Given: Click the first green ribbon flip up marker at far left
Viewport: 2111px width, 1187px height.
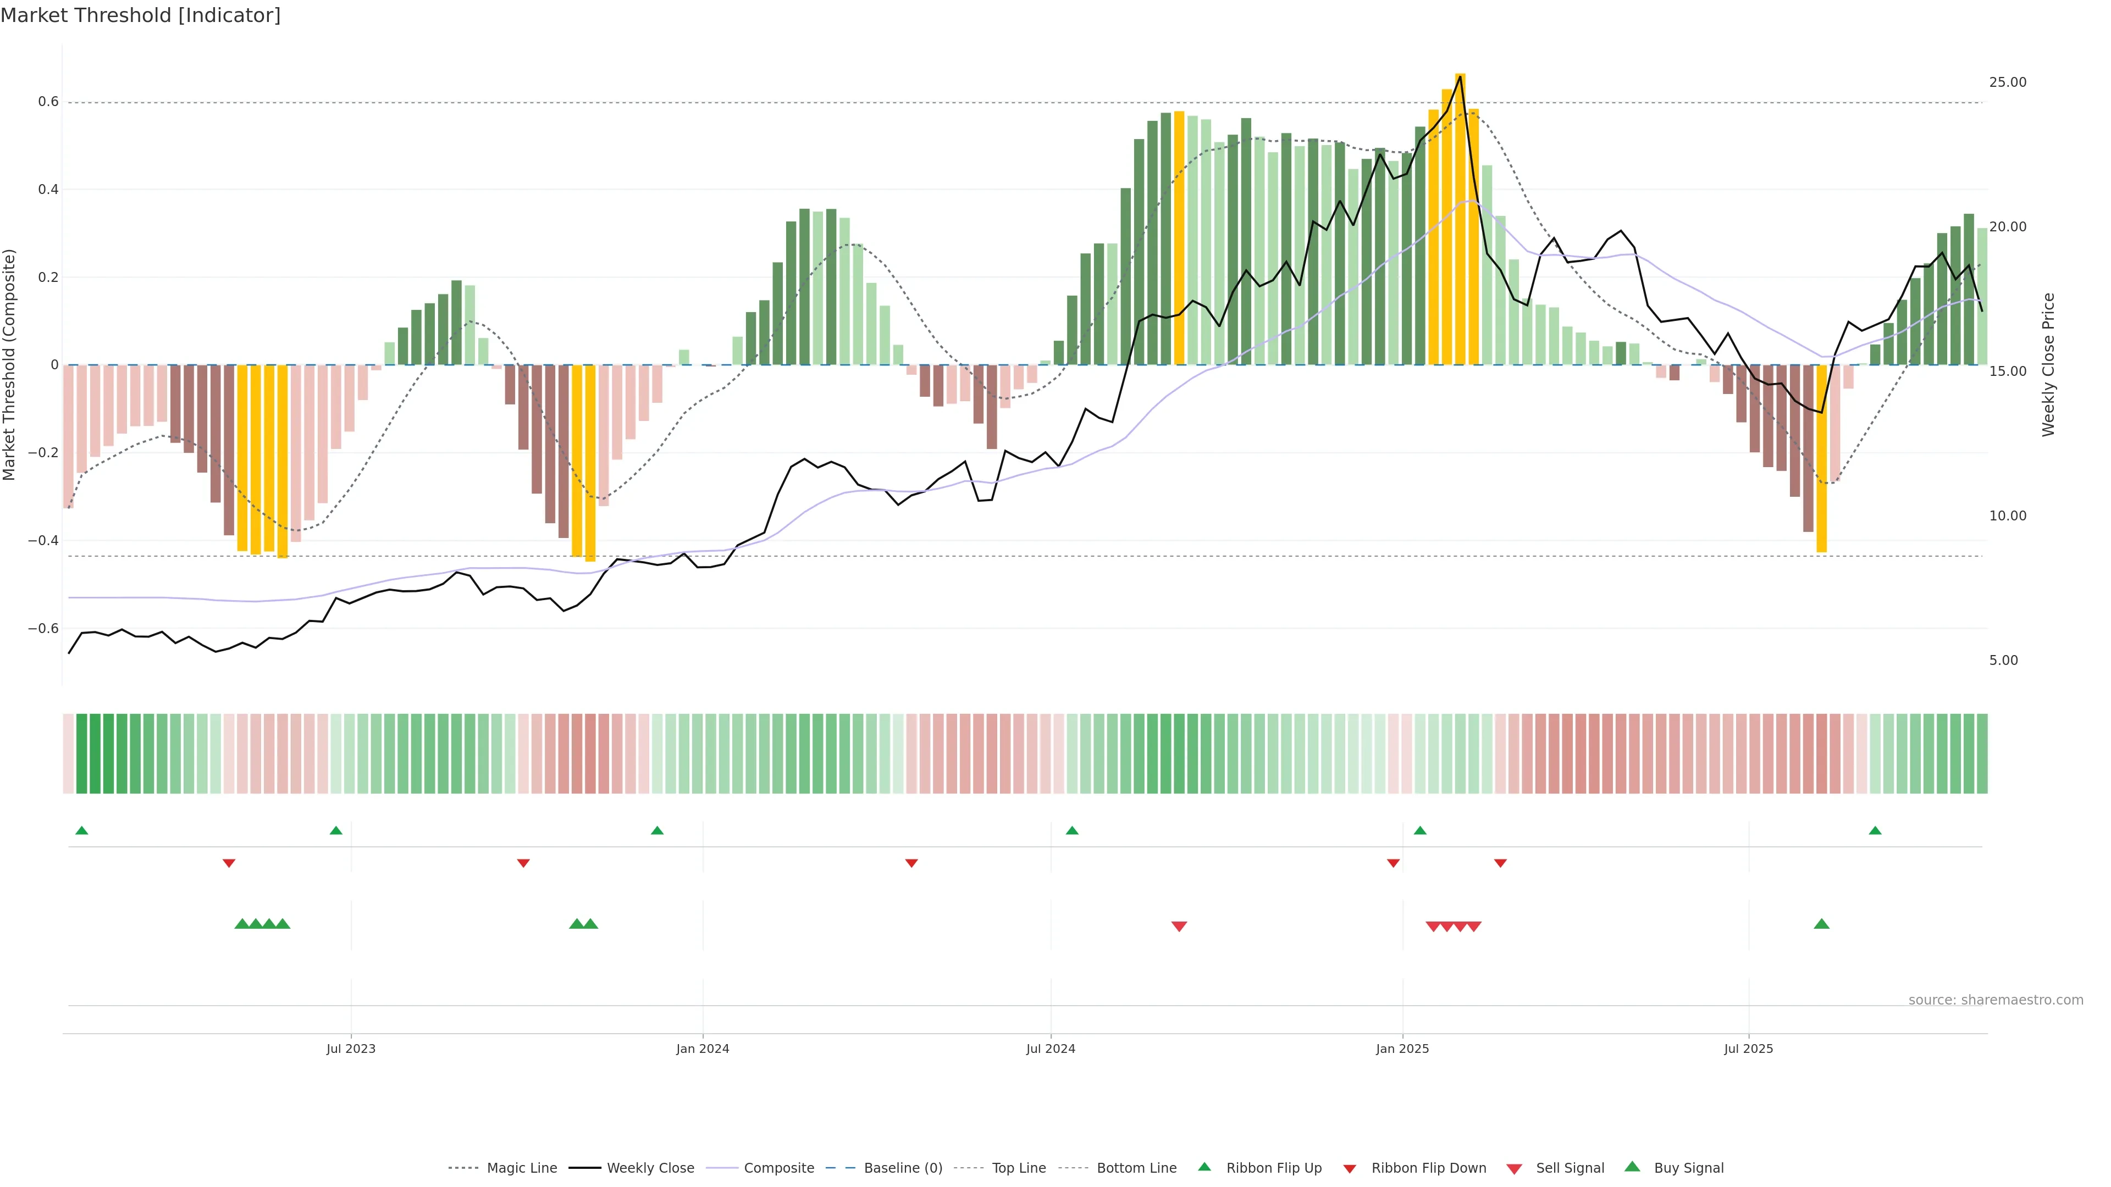Looking at the screenshot, I should [x=81, y=831].
